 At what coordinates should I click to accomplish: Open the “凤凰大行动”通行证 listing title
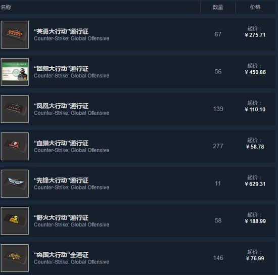click(61, 106)
